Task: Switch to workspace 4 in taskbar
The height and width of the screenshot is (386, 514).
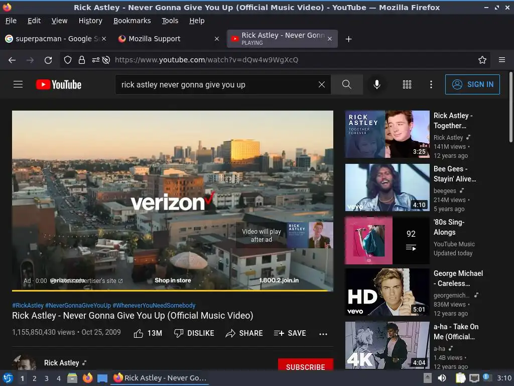Action: (x=59, y=378)
